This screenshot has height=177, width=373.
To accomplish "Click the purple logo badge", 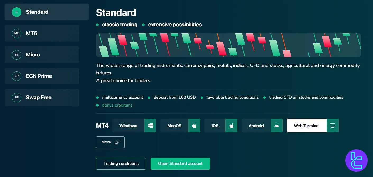I will click(356, 160).
